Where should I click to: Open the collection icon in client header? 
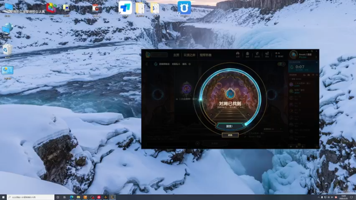[x=247, y=54]
